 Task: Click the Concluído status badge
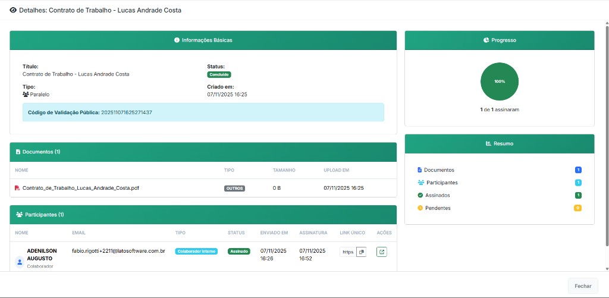[219, 74]
